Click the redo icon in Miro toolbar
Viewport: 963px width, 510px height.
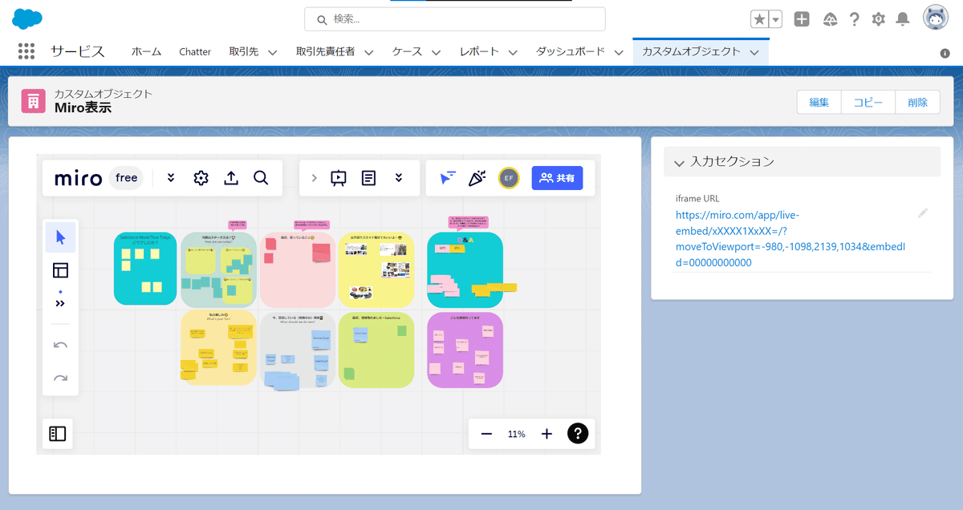(60, 377)
